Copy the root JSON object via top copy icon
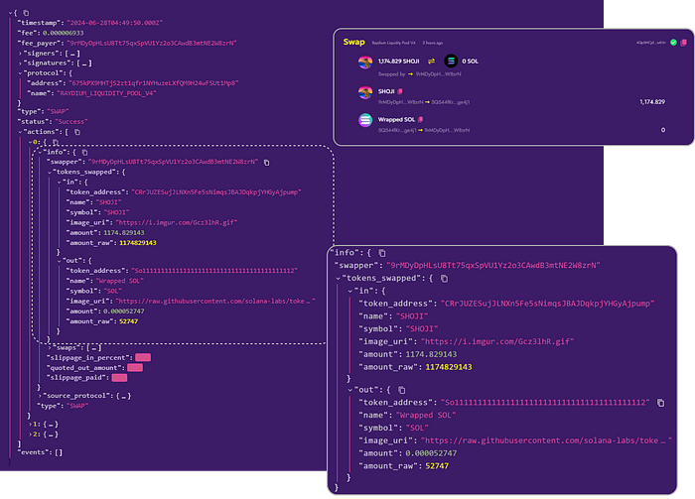 (26, 13)
